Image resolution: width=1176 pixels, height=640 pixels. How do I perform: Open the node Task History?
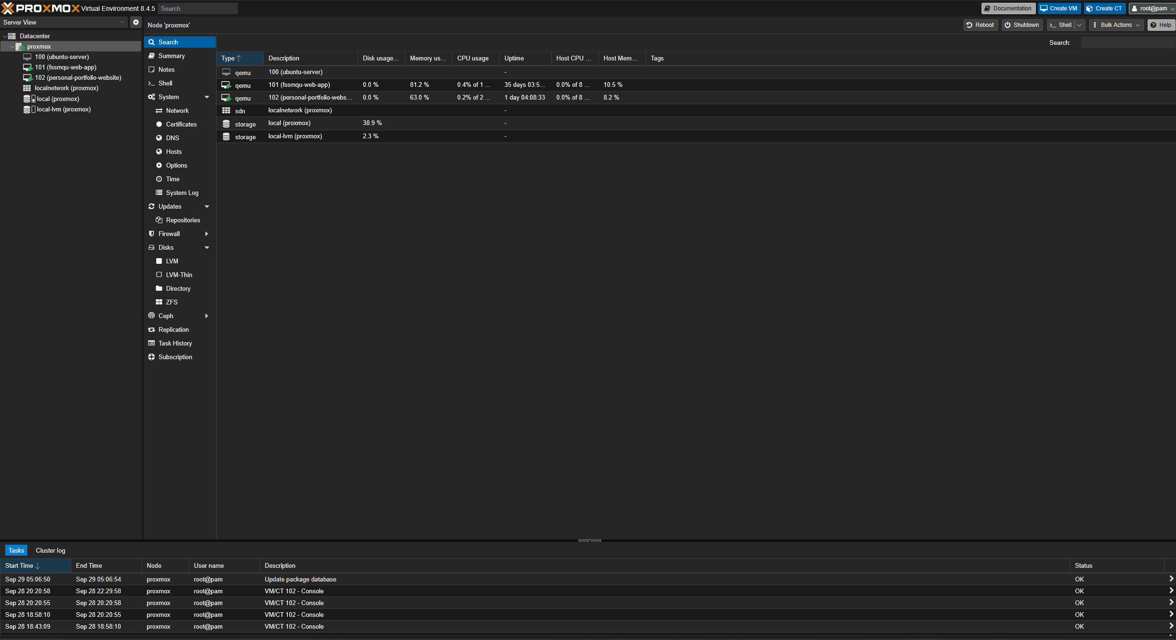pos(175,343)
